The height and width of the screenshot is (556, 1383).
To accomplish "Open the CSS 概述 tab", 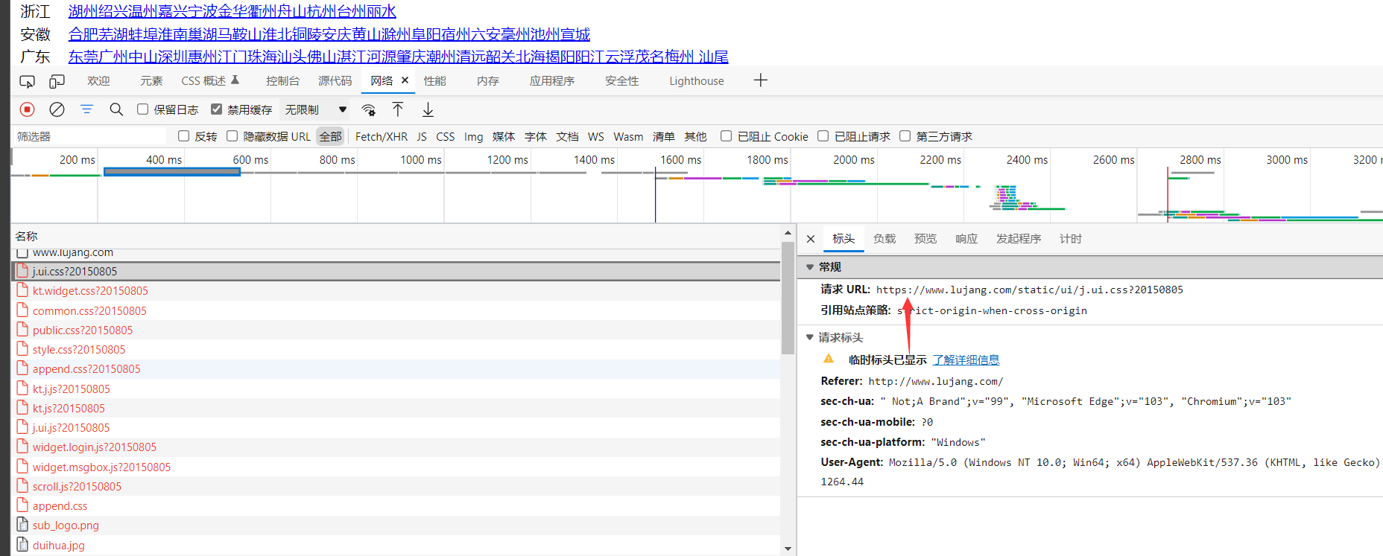I will click(203, 80).
